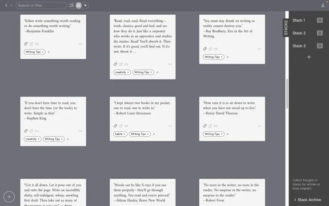Click the count badge of Stack 1

(320, 20)
